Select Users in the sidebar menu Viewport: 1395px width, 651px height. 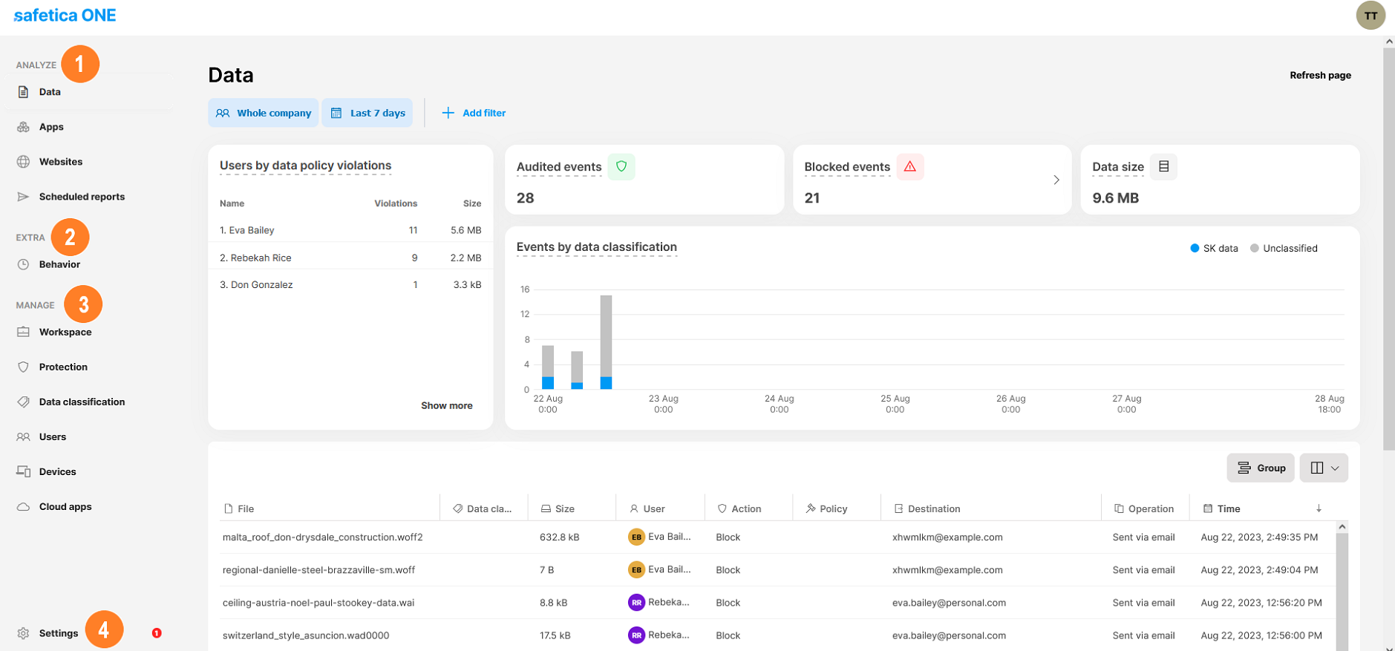click(53, 436)
